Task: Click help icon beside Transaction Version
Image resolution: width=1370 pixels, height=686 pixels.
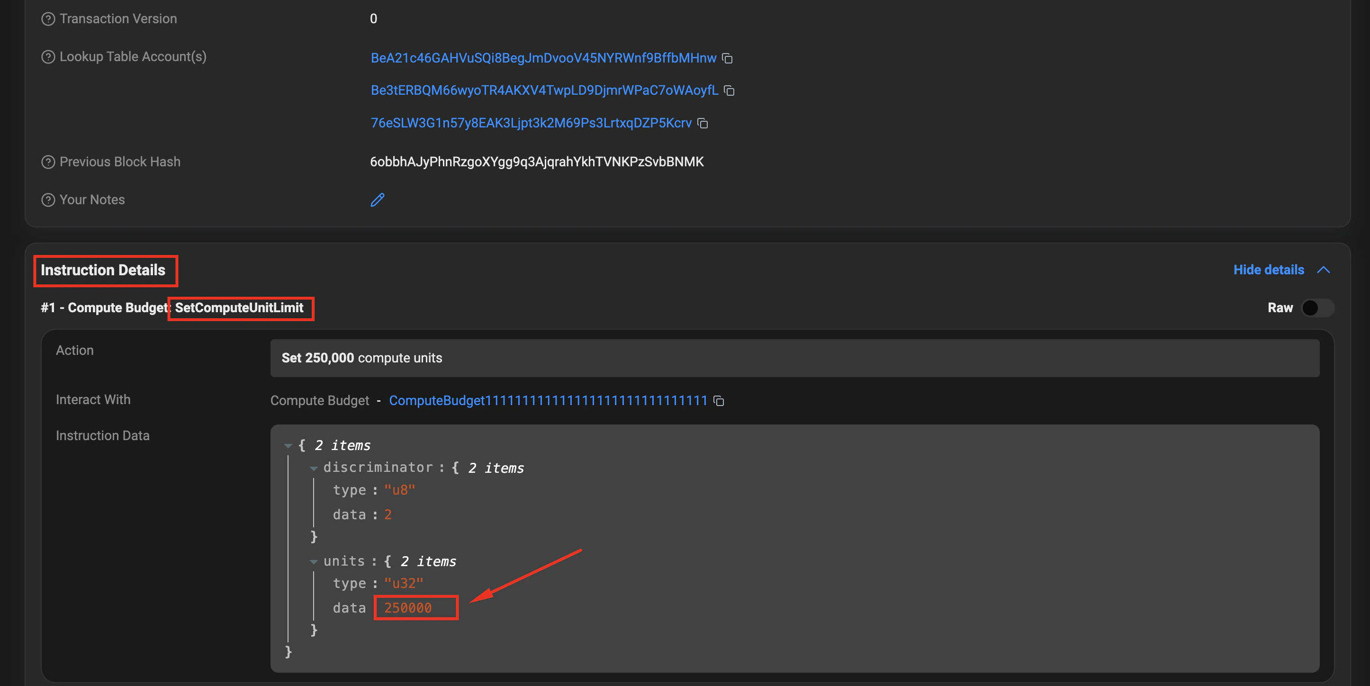Action: click(x=48, y=19)
